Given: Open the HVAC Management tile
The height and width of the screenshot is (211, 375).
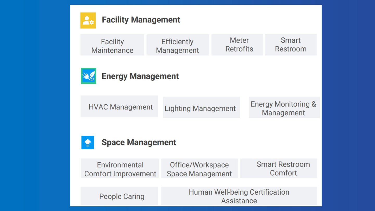Looking at the screenshot, I should pyautogui.click(x=119, y=106).
